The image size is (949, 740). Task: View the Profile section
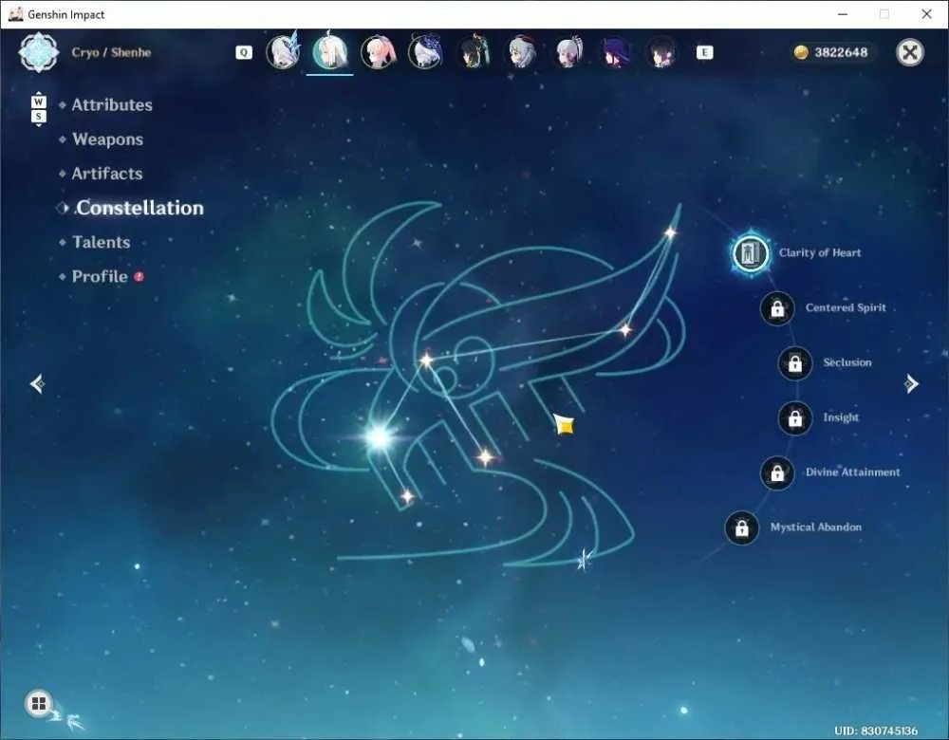100,276
